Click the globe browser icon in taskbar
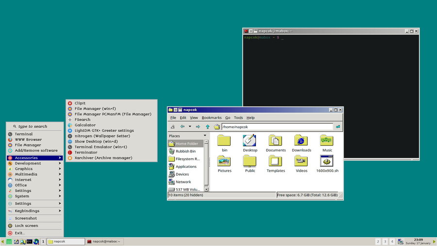 [x=36, y=242]
